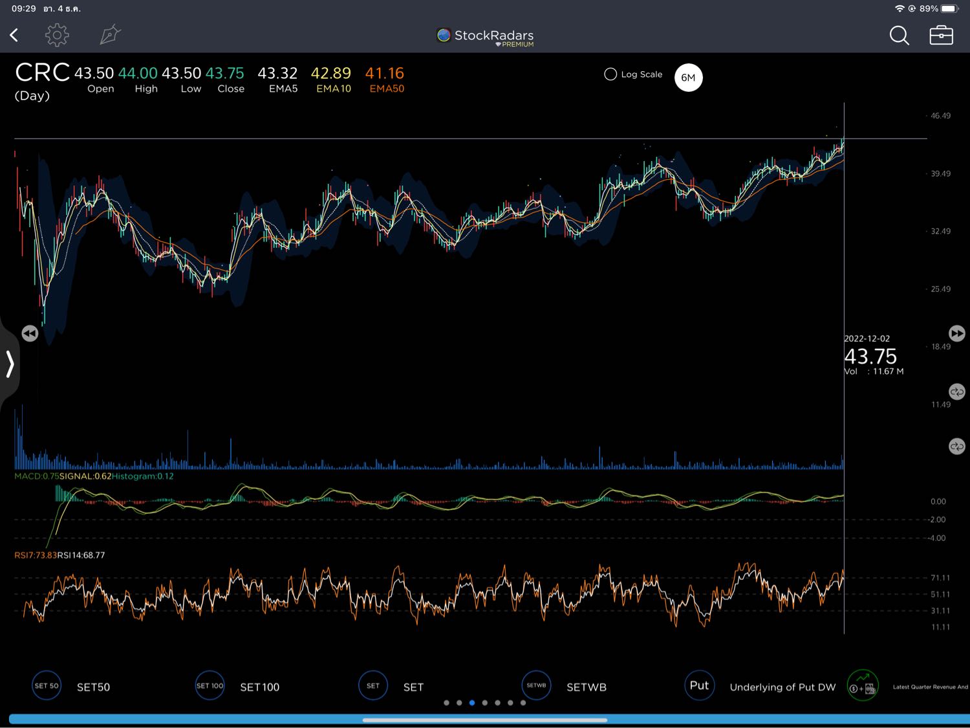Open the portfolio briefcase icon
The width and height of the screenshot is (970, 728).
(x=941, y=36)
